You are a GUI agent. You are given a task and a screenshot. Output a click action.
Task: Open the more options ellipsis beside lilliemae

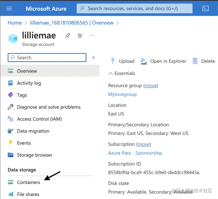pyautogui.click(x=92, y=36)
